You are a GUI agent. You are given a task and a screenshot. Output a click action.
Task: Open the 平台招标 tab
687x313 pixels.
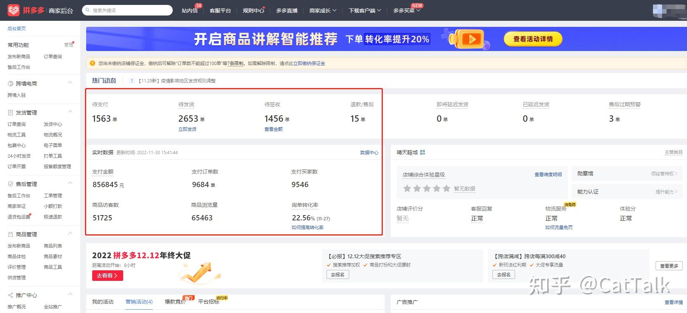(x=209, y=302)
